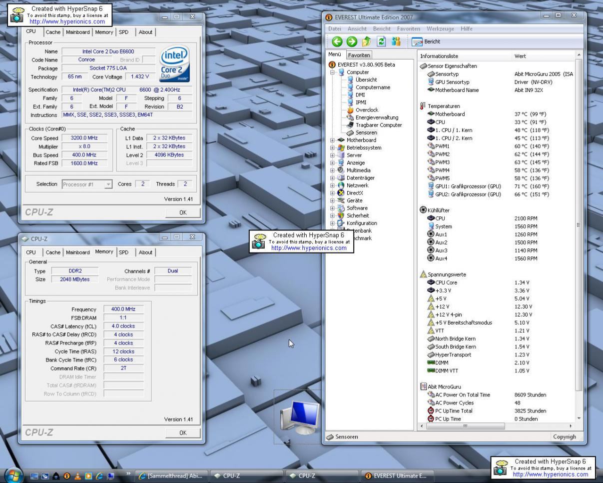Open Cache tab in upper CPU-Z window

[x=53, y=32]
